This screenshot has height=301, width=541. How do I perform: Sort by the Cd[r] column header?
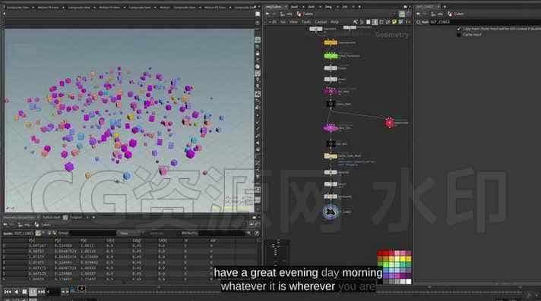[x=109, y=240]
